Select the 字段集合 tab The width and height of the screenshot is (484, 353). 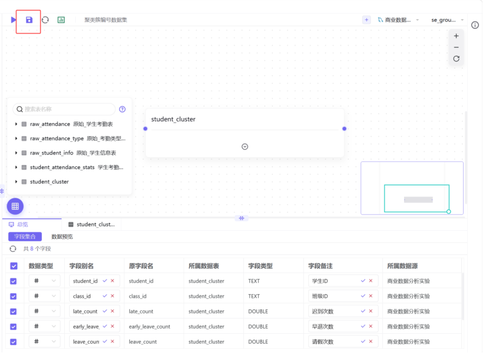pos(25,237)
